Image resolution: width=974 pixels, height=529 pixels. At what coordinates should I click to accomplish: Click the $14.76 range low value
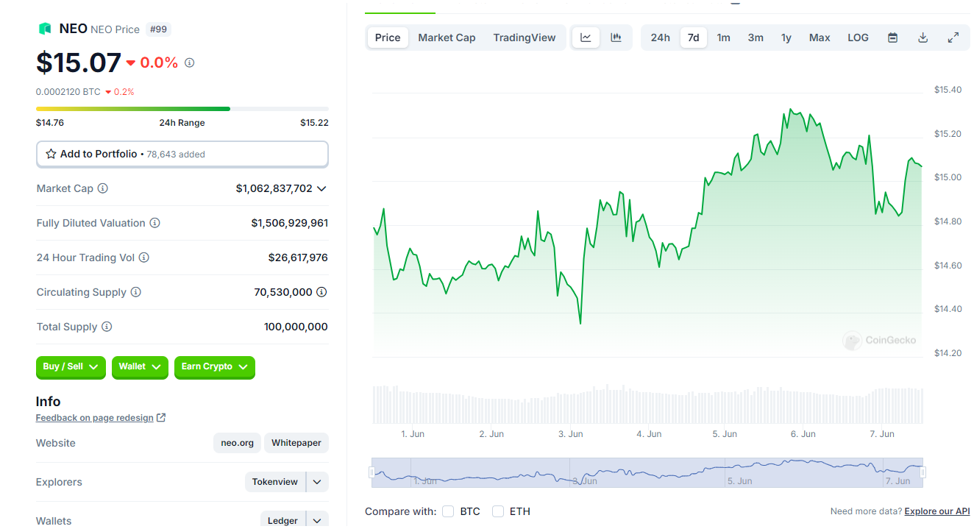click(x=50, y=123)
